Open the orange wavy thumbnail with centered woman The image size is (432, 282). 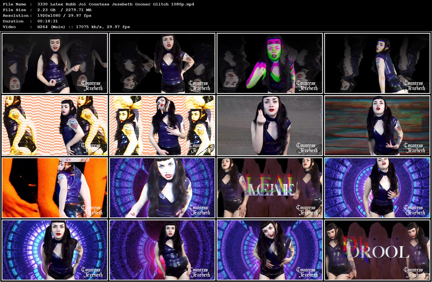coord(162,125)
